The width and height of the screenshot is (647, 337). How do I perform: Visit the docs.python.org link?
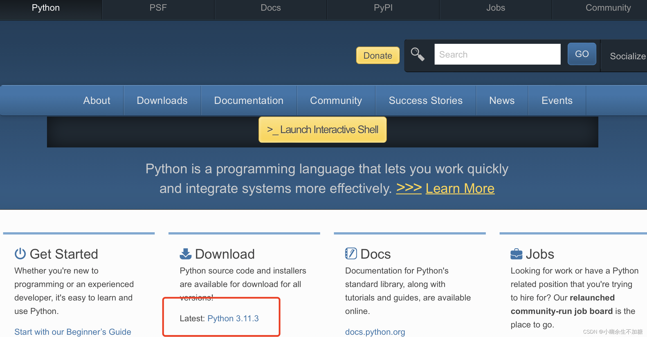coord(375,332)
